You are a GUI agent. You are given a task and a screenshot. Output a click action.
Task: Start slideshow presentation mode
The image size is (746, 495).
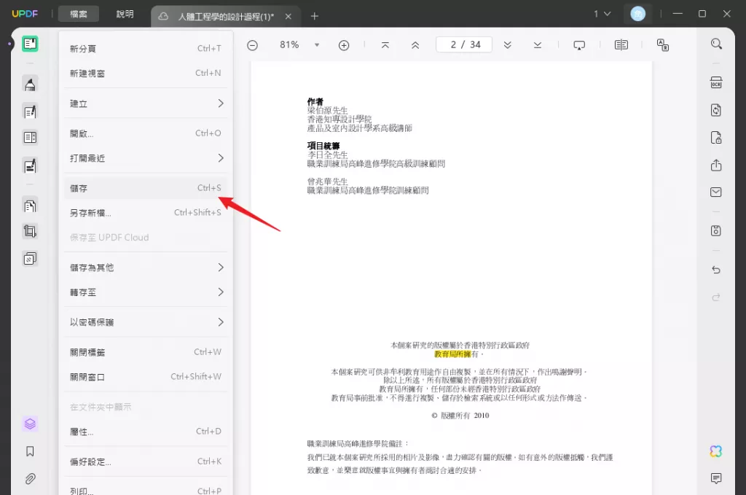pos(579,45)
